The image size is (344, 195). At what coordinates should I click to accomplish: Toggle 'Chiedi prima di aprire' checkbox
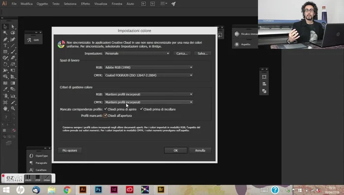105,109
